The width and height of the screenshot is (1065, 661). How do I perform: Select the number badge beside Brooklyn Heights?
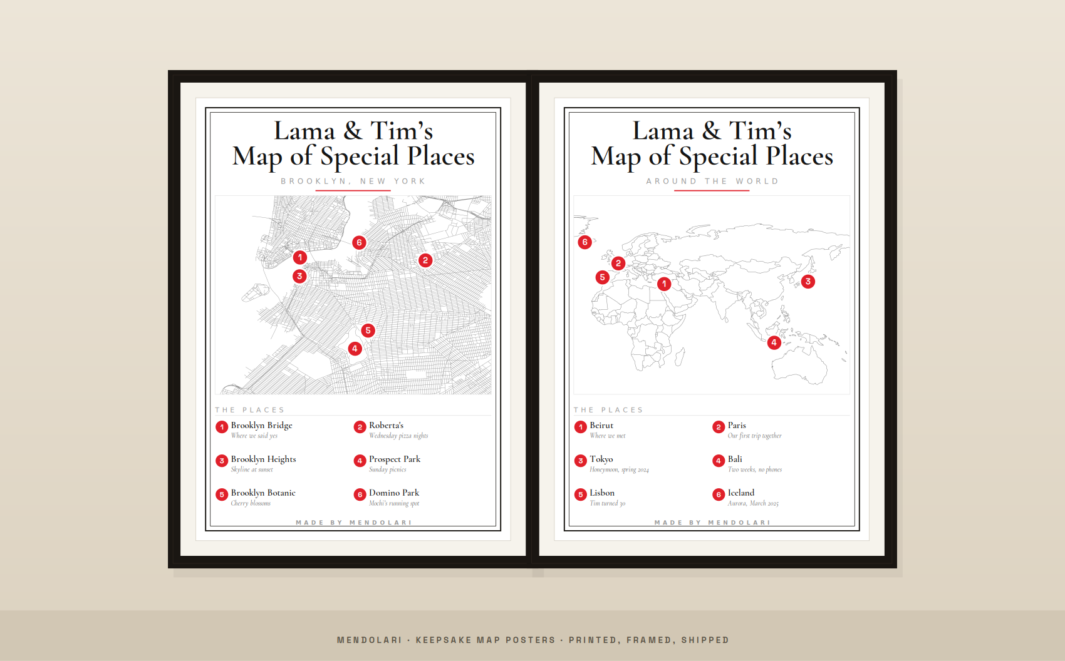coord(222,461)
